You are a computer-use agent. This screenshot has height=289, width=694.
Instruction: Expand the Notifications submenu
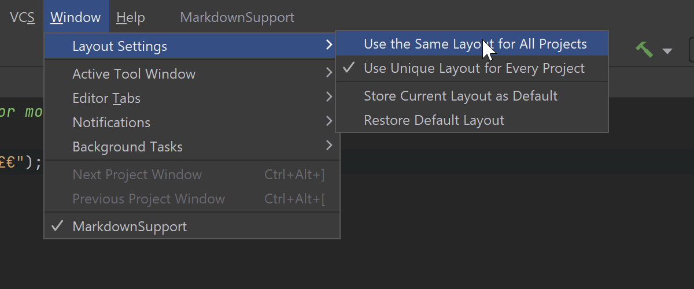(x=112, y=123)
